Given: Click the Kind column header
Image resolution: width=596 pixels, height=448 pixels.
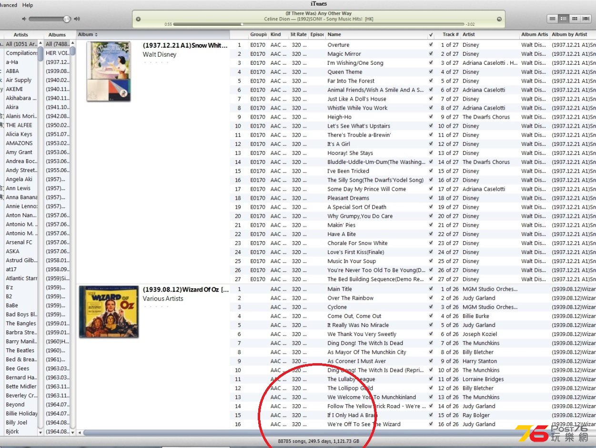Looking at the screenshot, I should point(279,34).
